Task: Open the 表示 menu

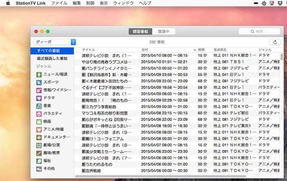Action: (x=104, y=3)
